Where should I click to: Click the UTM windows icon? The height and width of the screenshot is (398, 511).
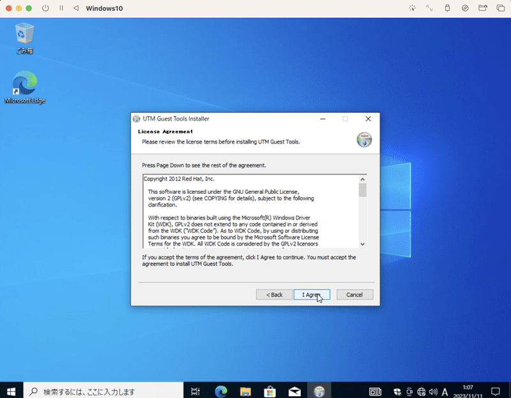click(501, 8)
